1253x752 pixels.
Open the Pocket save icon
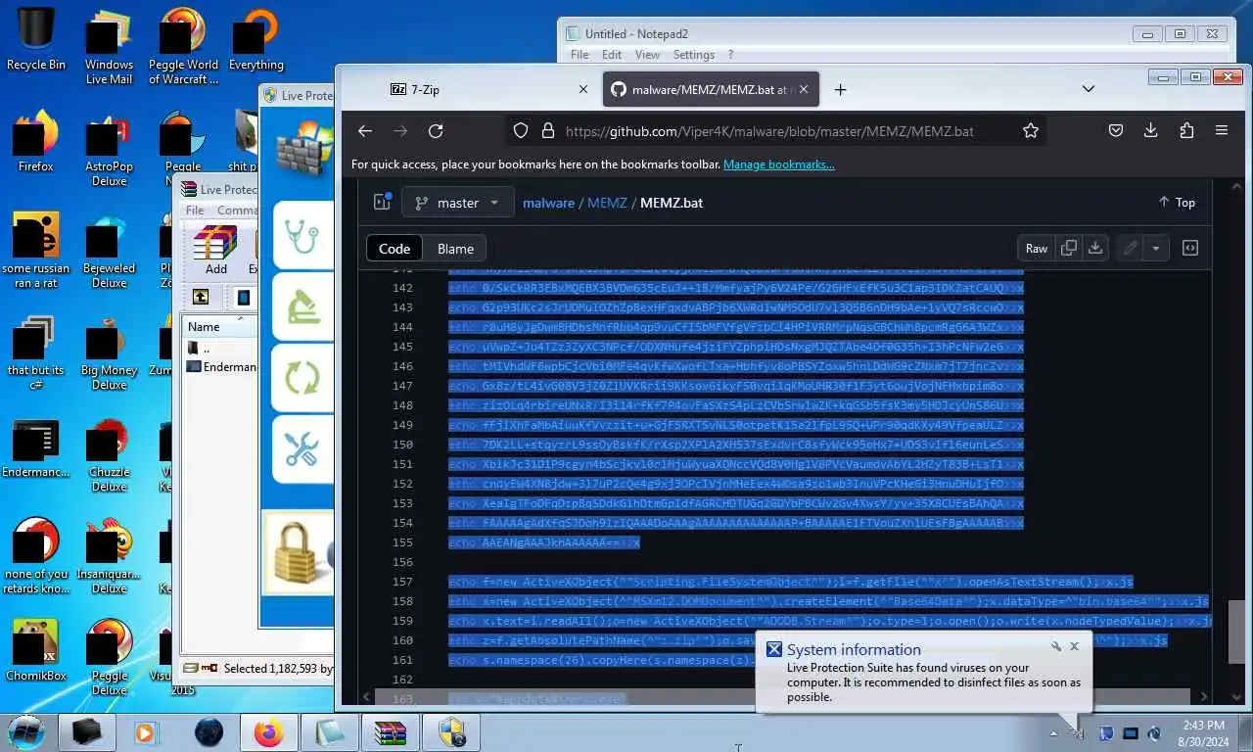(x=1115, y=130)
